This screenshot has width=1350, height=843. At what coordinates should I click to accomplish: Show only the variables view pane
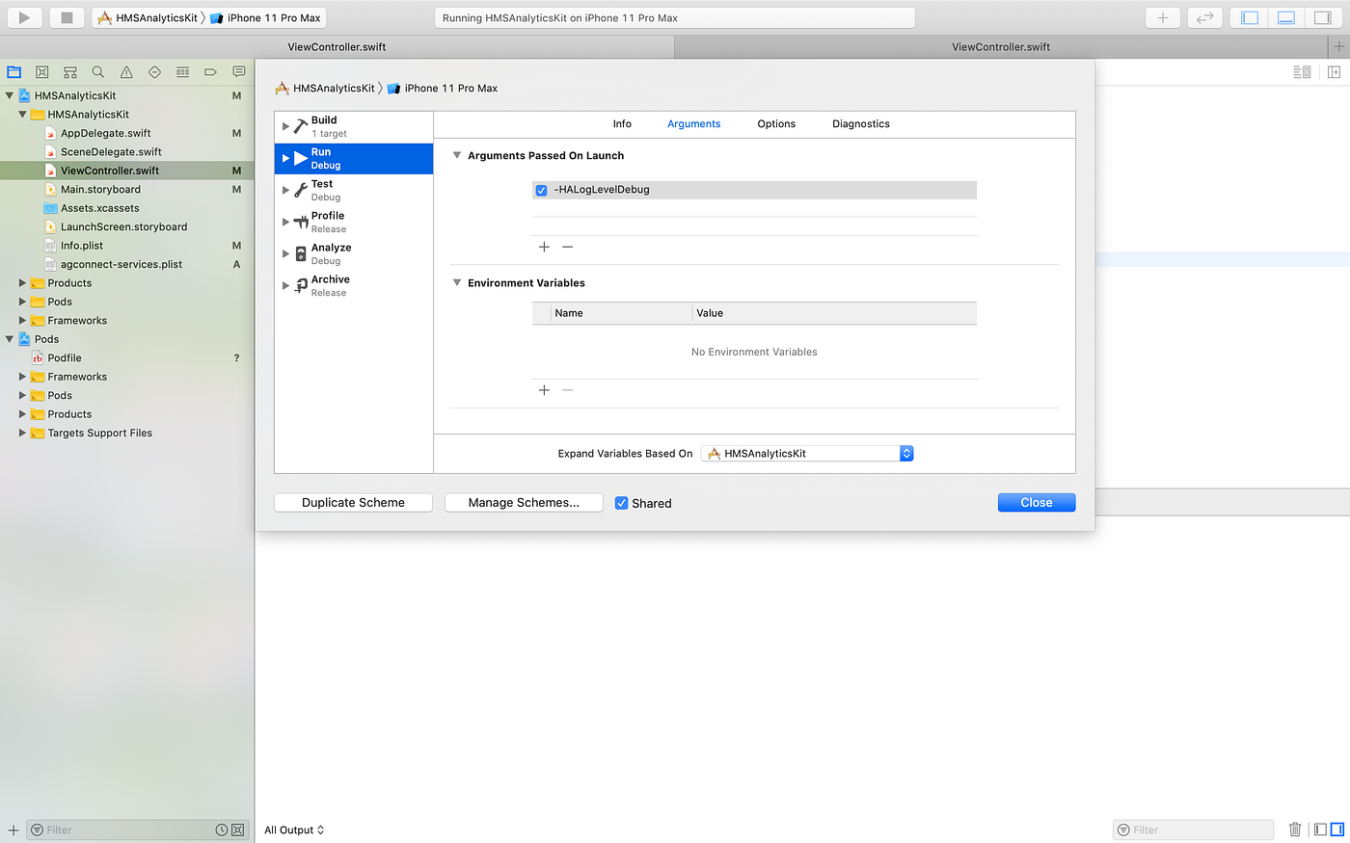pos(1321,830)
